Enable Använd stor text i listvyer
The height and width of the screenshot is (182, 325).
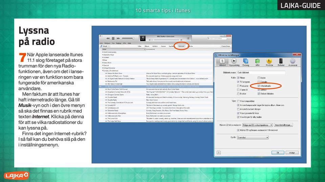pos(238,109)
